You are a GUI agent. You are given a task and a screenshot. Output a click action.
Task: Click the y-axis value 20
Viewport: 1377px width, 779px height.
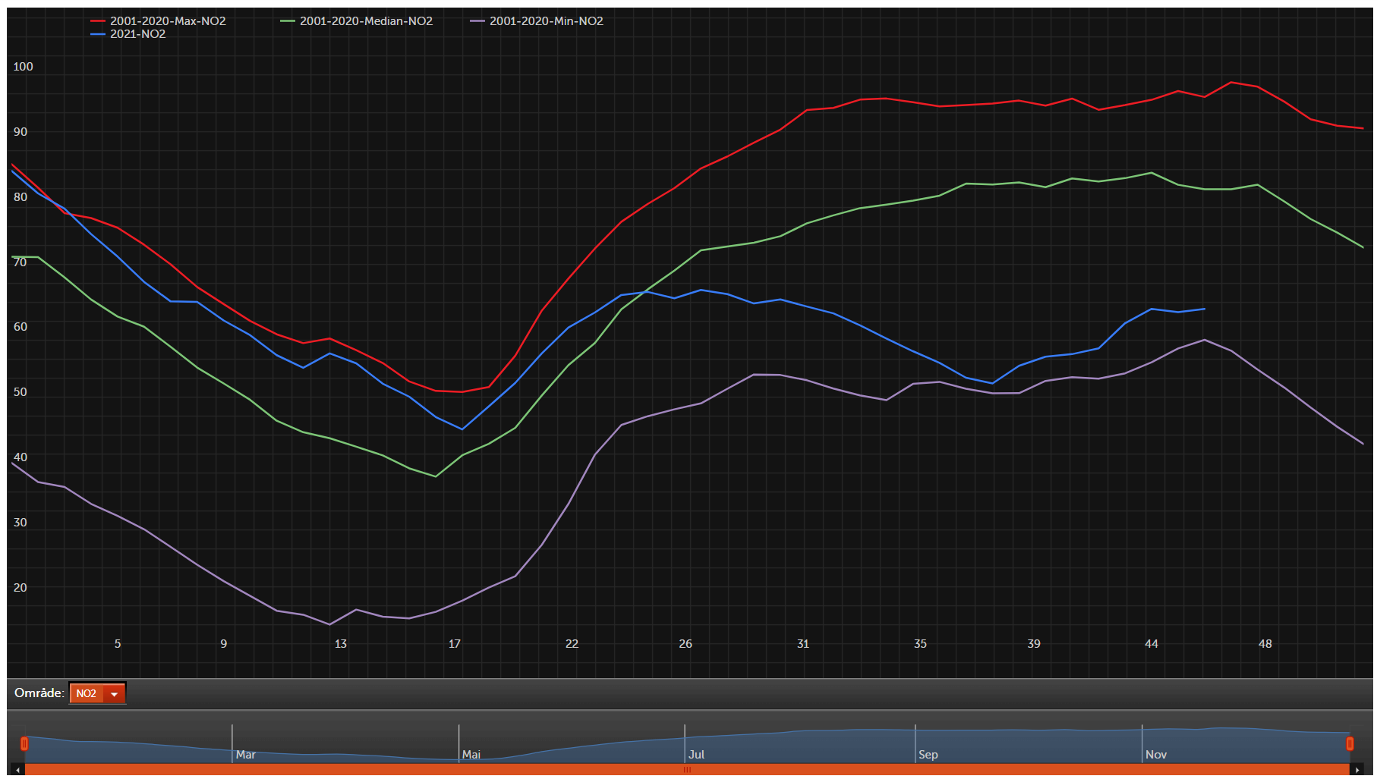click(20, 588)
